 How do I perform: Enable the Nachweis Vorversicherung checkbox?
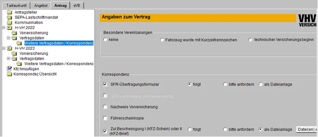105,107
